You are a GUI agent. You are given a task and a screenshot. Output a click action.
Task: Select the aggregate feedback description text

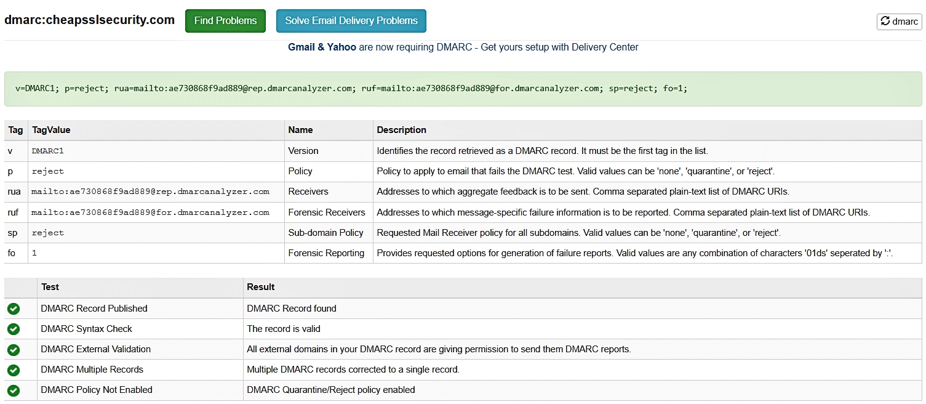coord(583,192)
